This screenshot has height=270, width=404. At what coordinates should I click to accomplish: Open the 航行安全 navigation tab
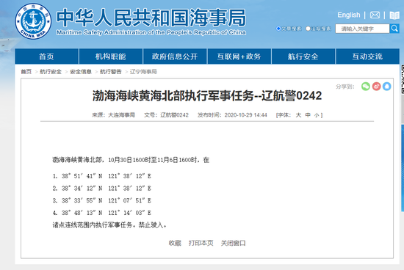pos(303,56)
